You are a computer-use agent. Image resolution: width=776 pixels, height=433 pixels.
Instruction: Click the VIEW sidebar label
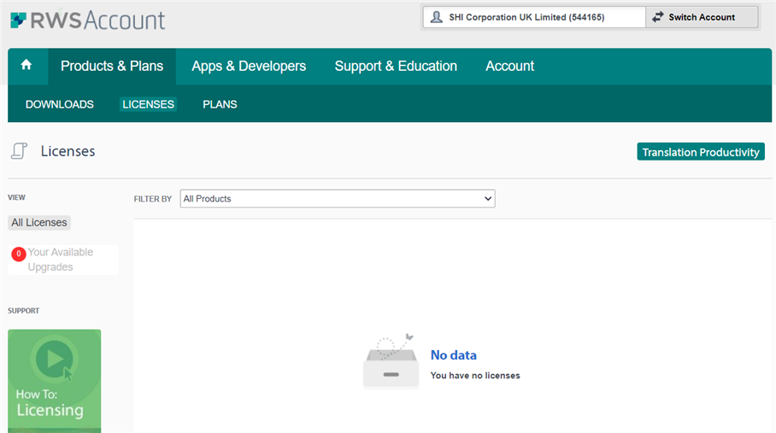click(16, 197)
